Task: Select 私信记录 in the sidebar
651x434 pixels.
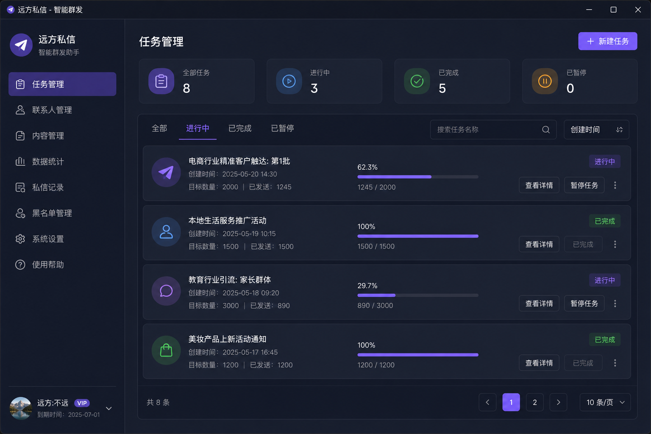Action: coord(62,187)
